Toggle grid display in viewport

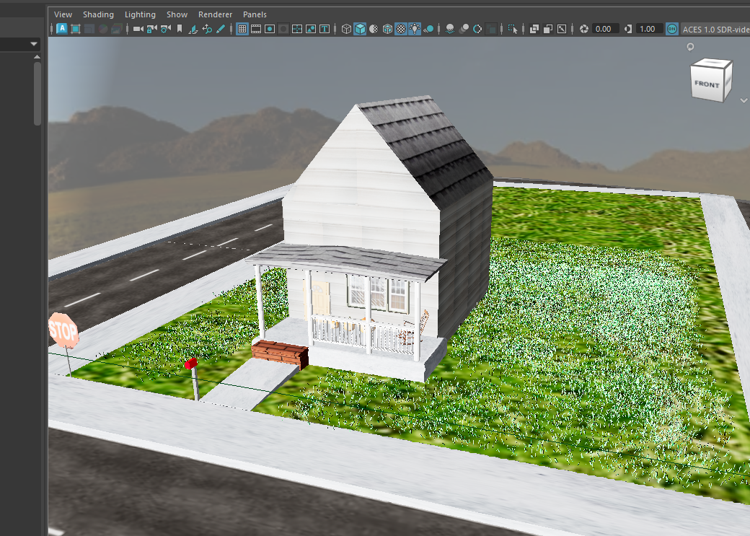(242, 29)
